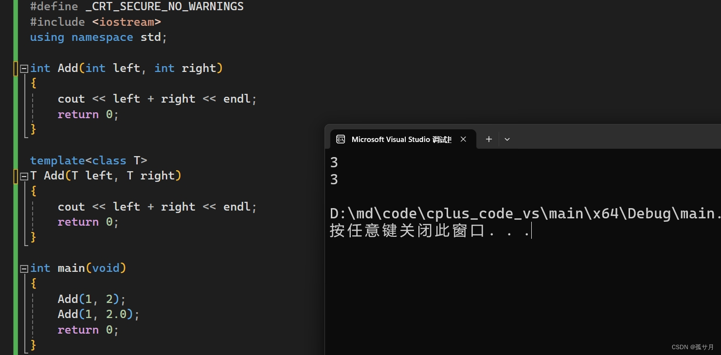The height and width of the screenshot is (355, 721).
Task: Collapse the int main(void) function
Action: click(x=24, y=268)
